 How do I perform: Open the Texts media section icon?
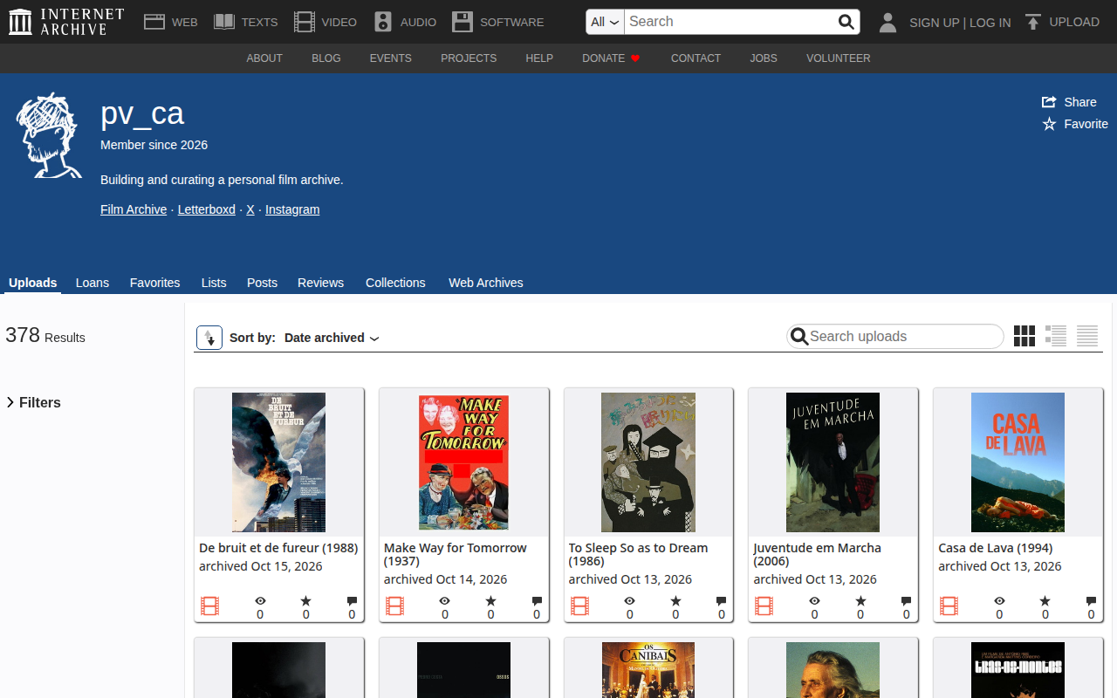(224, 22)
